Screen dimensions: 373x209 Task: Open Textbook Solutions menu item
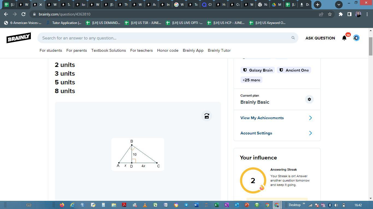click(108, 50)
